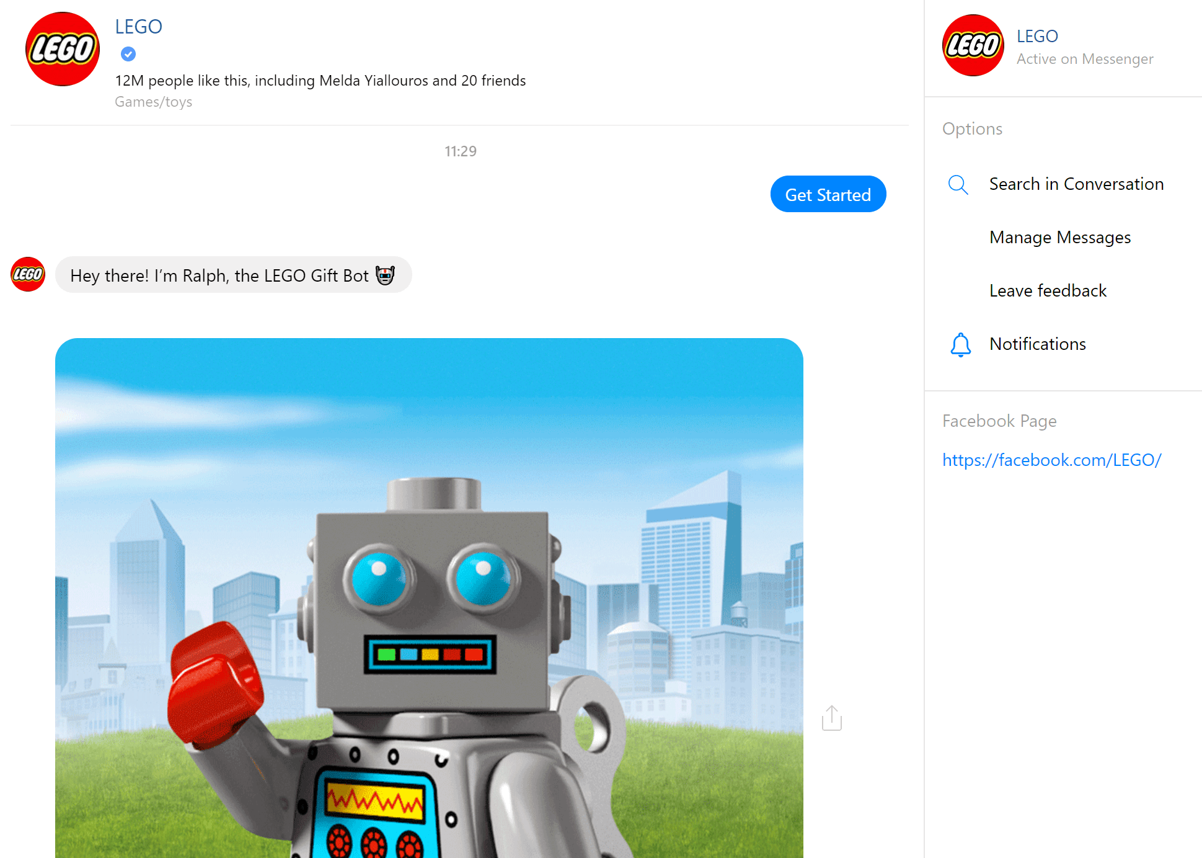
Task: Click the blue verified badge icon
Action: click(128, 55)
